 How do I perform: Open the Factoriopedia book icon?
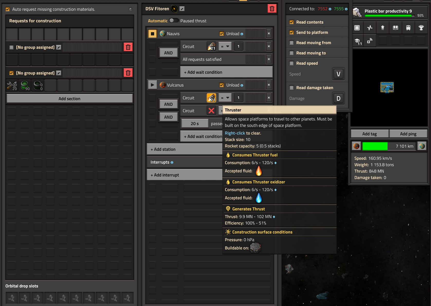396,28
